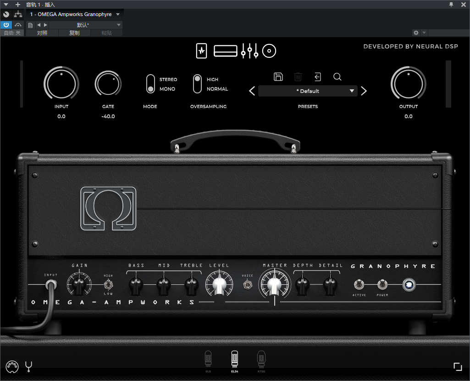Click the save preset floppy icon
The height and width of the screenshot is (381, 470).
(278, 76)
